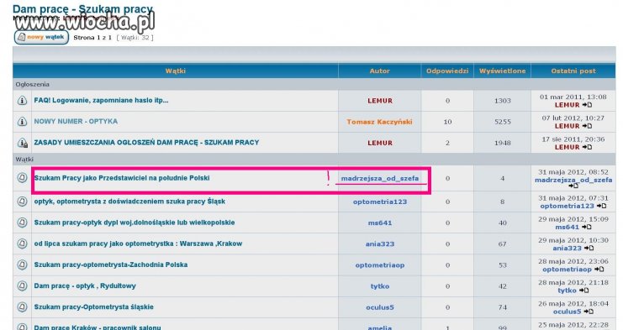Open thread 'Szukam pracy-Optometrysta śląskie'
Image resolution: width=623 pixels, height=330 pixels.
point(94,307)
